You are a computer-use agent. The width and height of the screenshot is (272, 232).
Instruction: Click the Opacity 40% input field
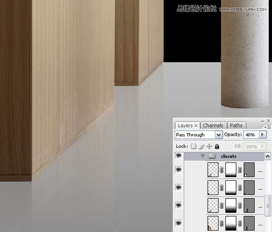(x=251, y=135)
